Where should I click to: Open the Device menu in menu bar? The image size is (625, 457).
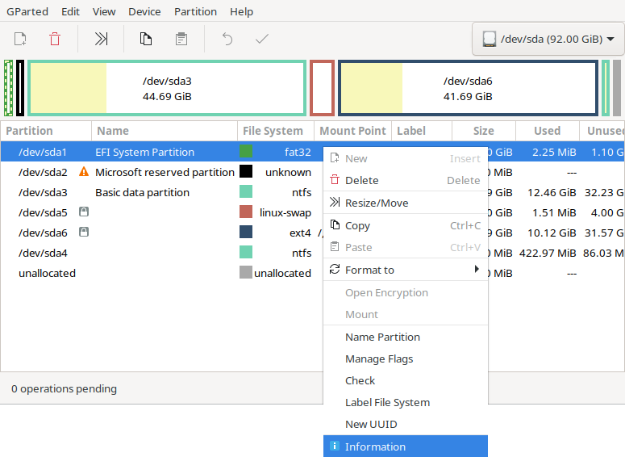click(x=144, y=11)
